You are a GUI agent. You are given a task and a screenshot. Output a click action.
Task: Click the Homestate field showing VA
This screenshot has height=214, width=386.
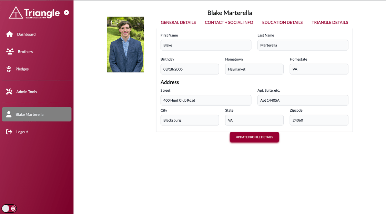[x=319, y=69]
